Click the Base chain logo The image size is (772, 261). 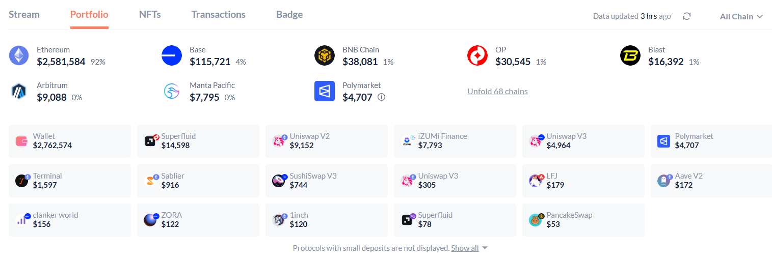coord(172,55)
